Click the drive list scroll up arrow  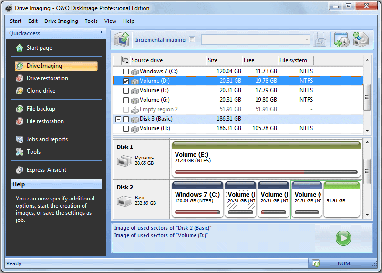(x=367, y=60)
